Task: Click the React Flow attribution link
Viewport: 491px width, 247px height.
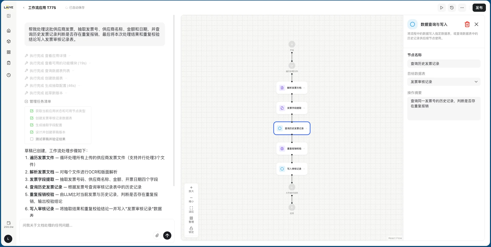Action: coord(395,238)
